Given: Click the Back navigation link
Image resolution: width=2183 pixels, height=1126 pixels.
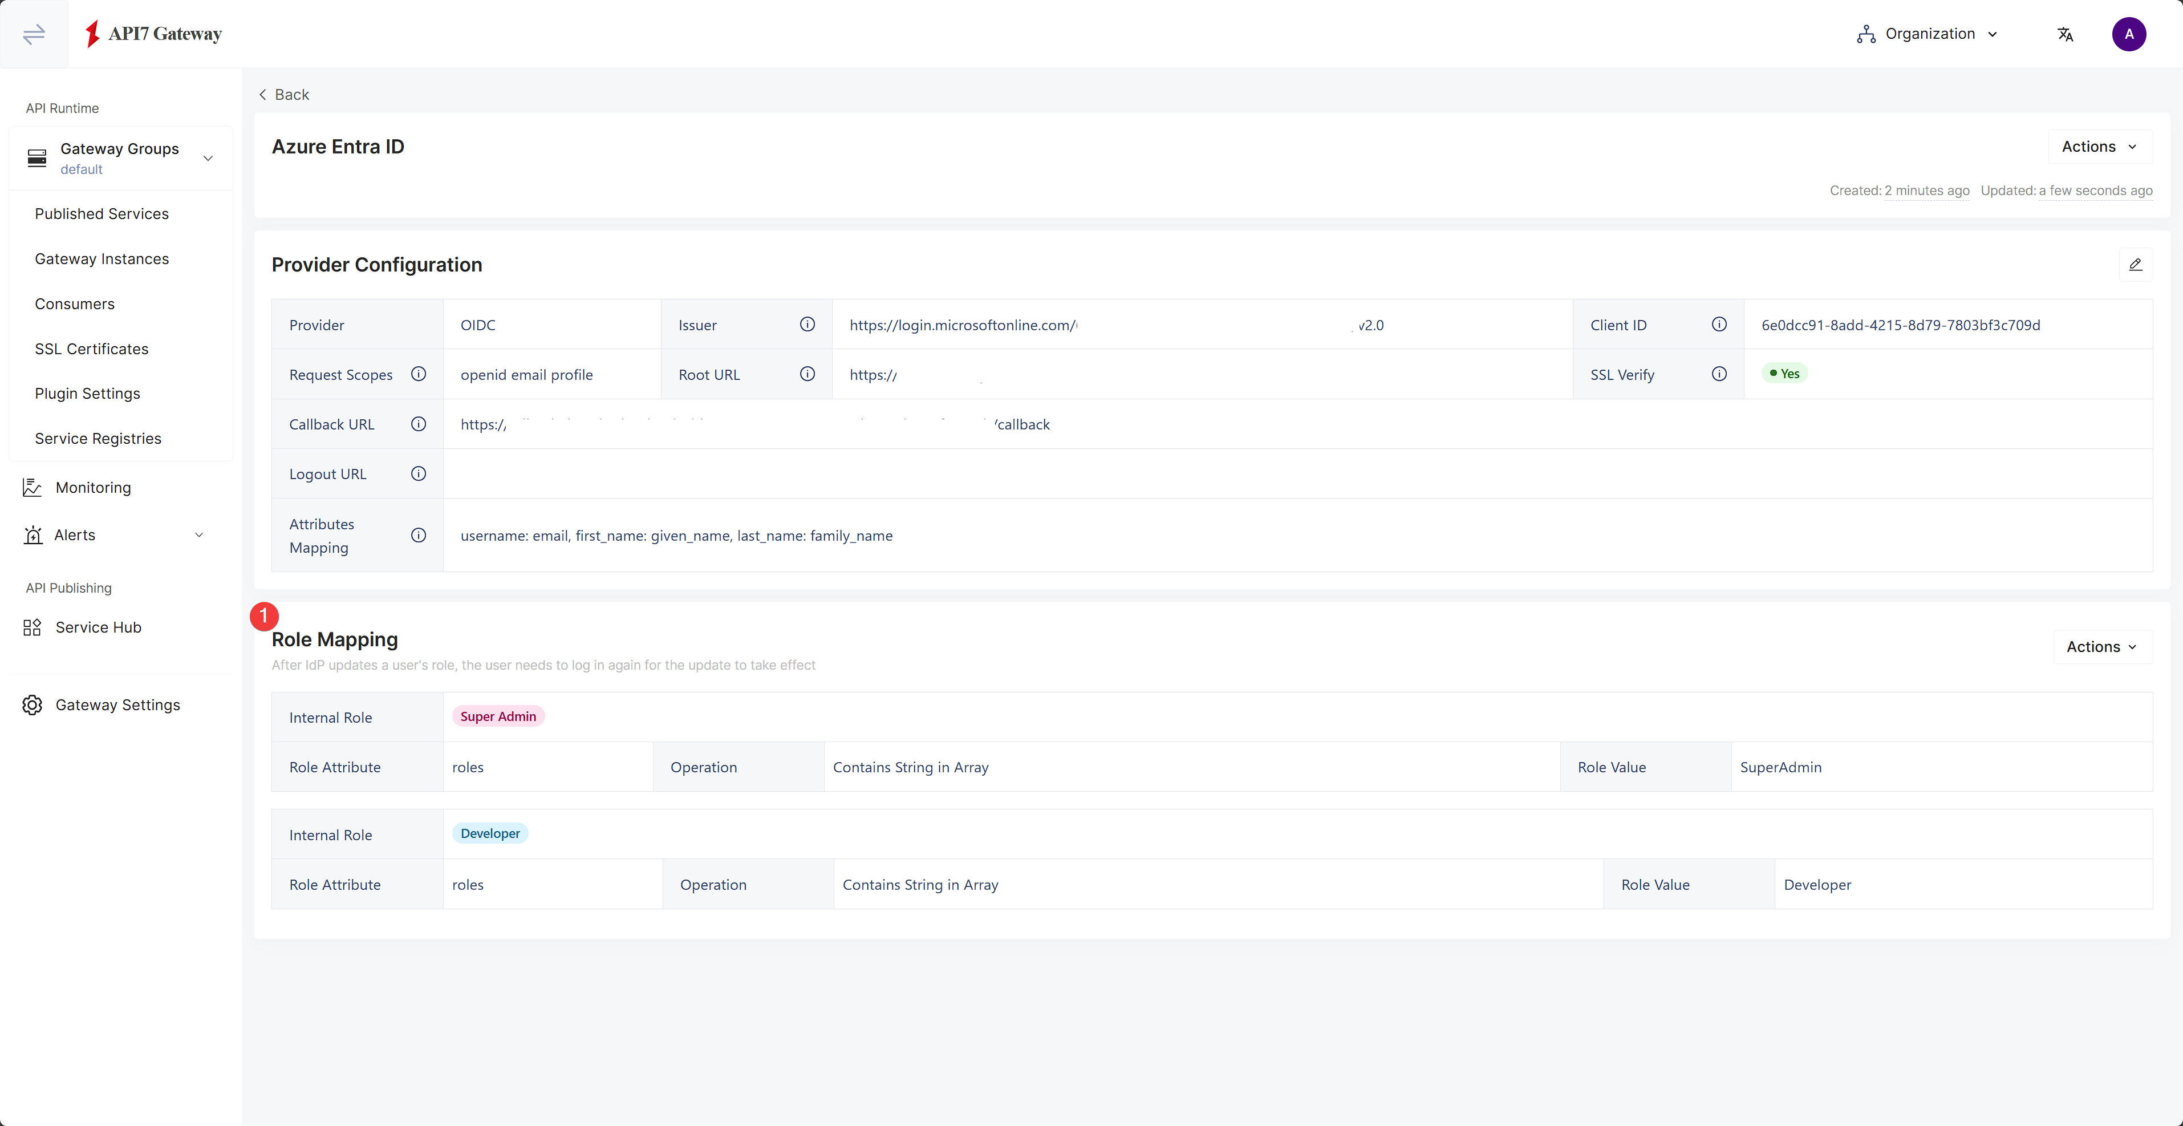Looking at the screenshot, I should [x=283, y=94].
